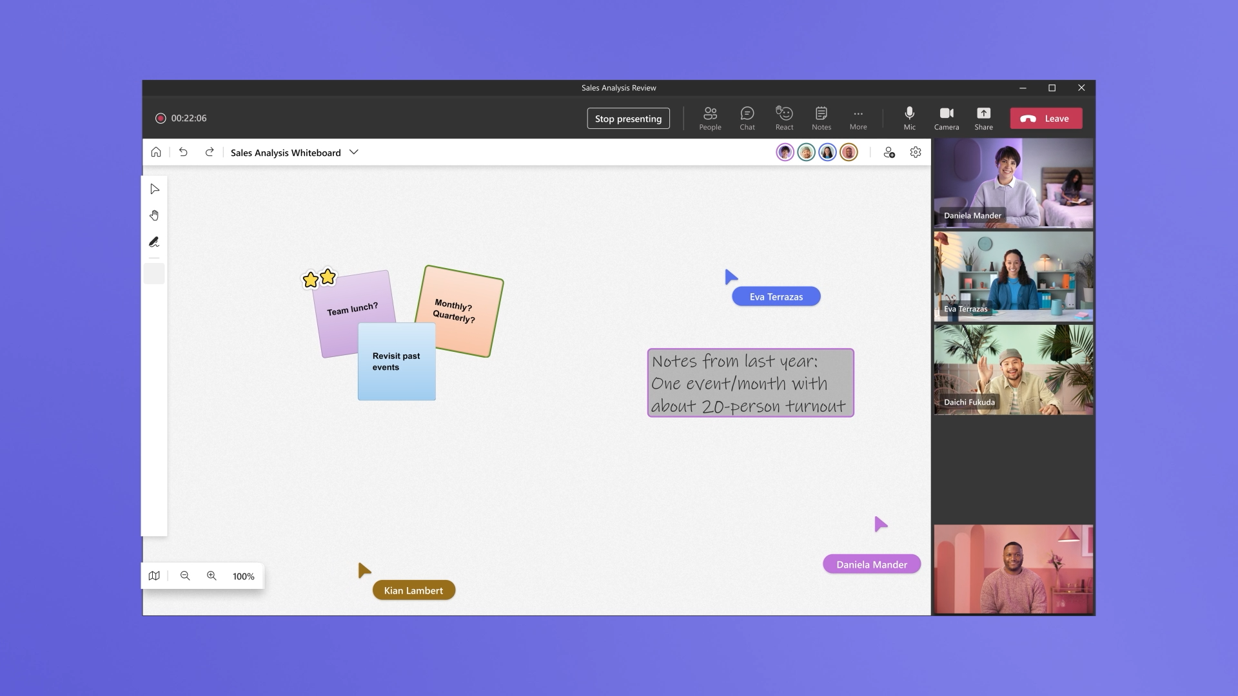1238x696 pixels.
Task: Open the whiteboard share people icon
Action: (x=889, y=152)
